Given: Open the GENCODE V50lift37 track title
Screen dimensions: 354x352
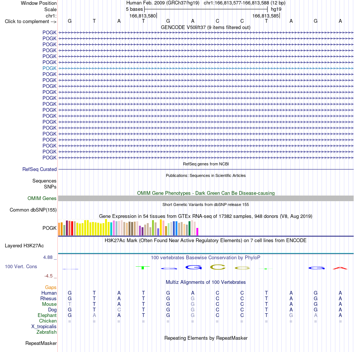Looking at the screenshot, I should point(206,27).
